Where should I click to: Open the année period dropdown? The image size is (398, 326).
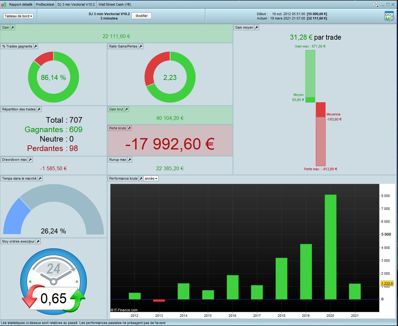click(x=151, y=178)
